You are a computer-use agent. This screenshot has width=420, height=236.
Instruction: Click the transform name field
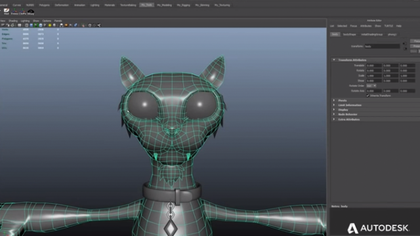pos(382,47)
